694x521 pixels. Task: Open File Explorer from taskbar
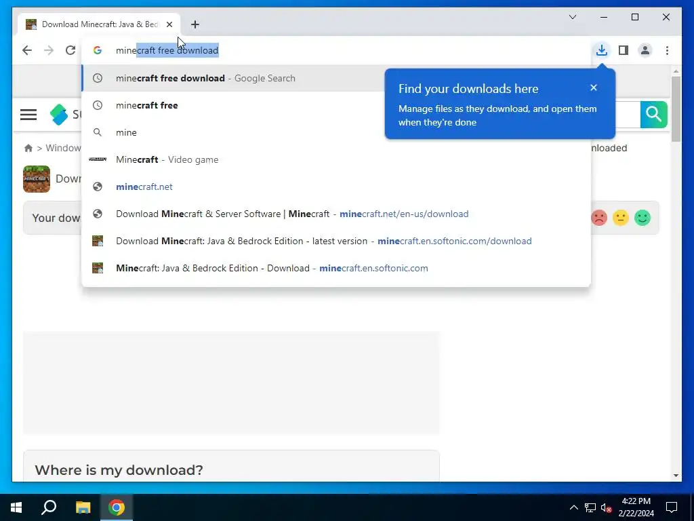click(83, 507)
